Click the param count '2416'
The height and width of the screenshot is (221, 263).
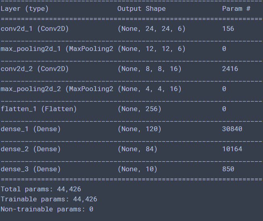[x=230, y=69]
